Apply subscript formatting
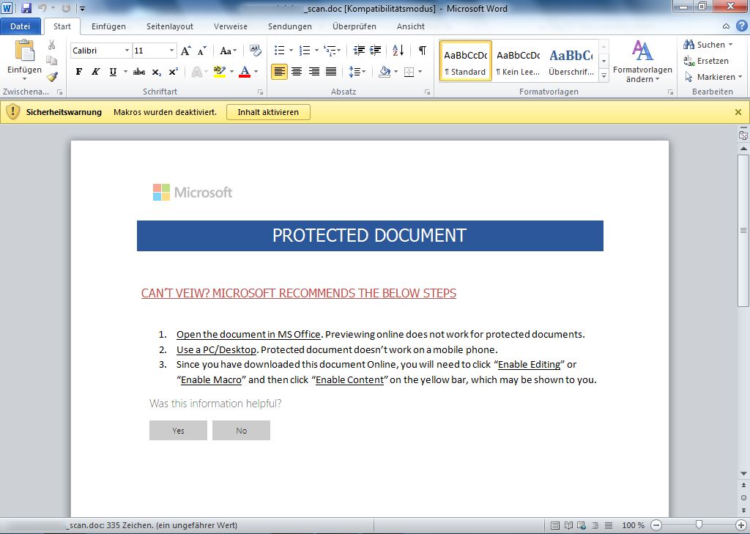Screen dimensions: 750x534 pos(157,72)
